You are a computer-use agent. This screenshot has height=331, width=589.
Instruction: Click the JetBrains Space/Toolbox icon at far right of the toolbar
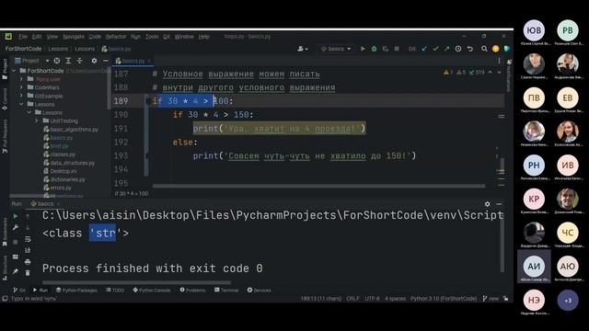(507, 49)
